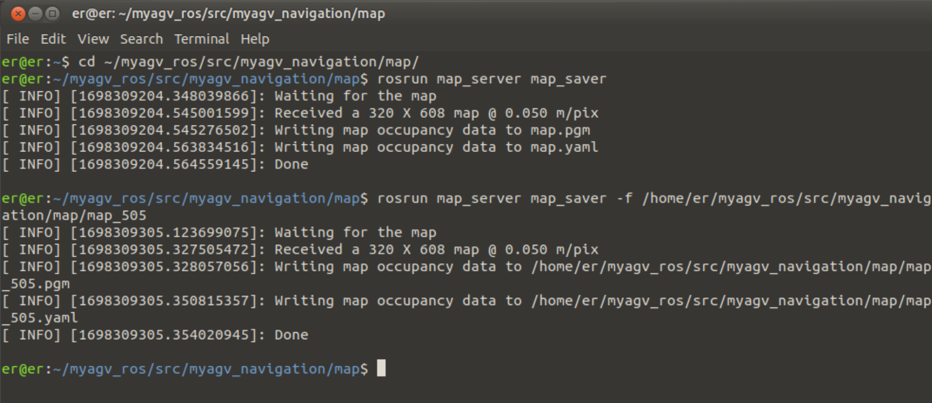Click the window title er@er map path

229,14
